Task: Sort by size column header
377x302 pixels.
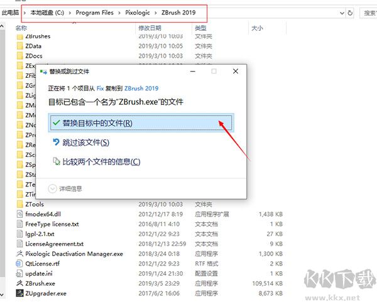Action: 257,28
